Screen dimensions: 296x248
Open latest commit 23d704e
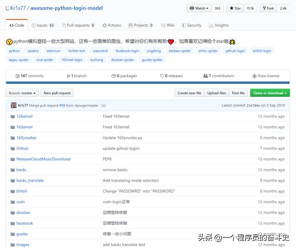[253, 106]
